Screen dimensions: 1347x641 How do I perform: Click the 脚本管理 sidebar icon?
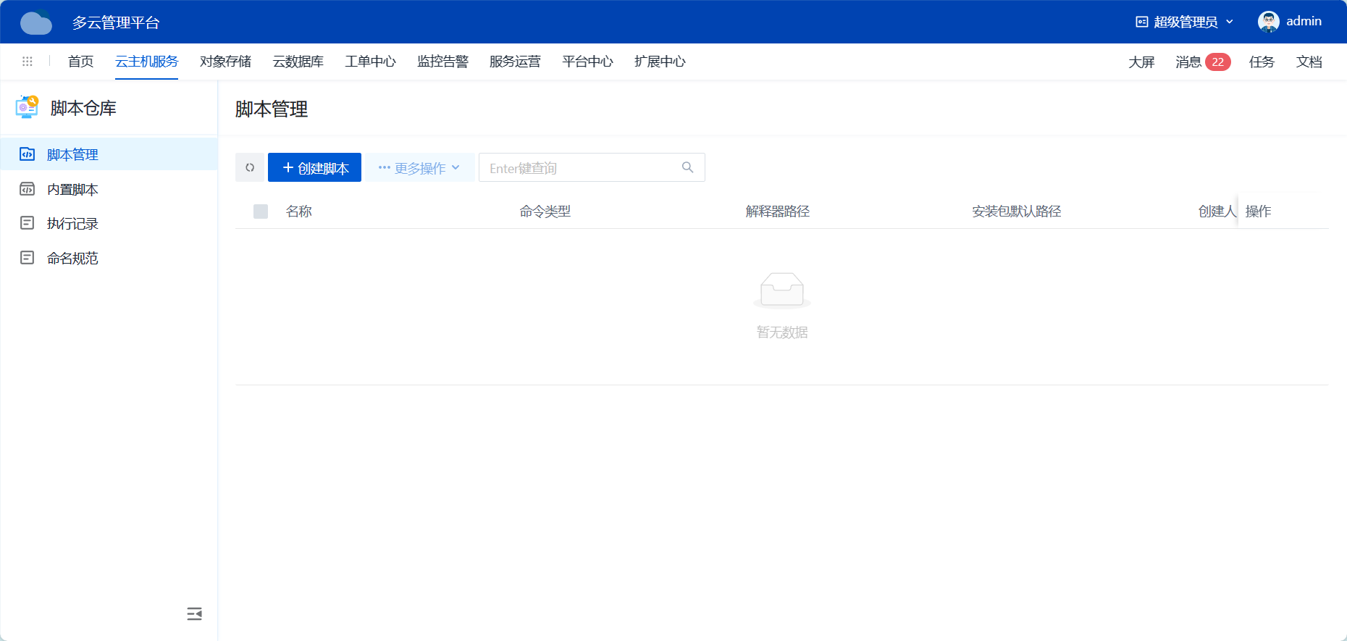[27, 154]
